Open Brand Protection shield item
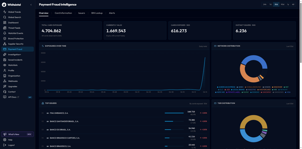 (x=17, y=38)
